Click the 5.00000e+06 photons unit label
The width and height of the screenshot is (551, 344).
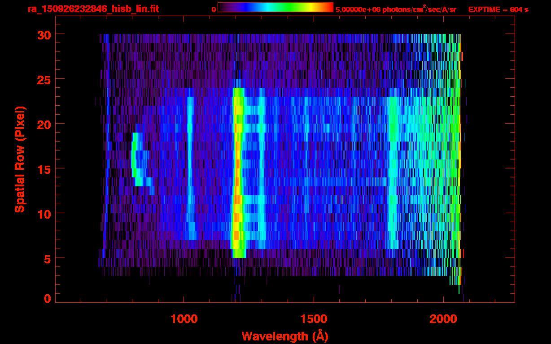click(x=396, y=9)
